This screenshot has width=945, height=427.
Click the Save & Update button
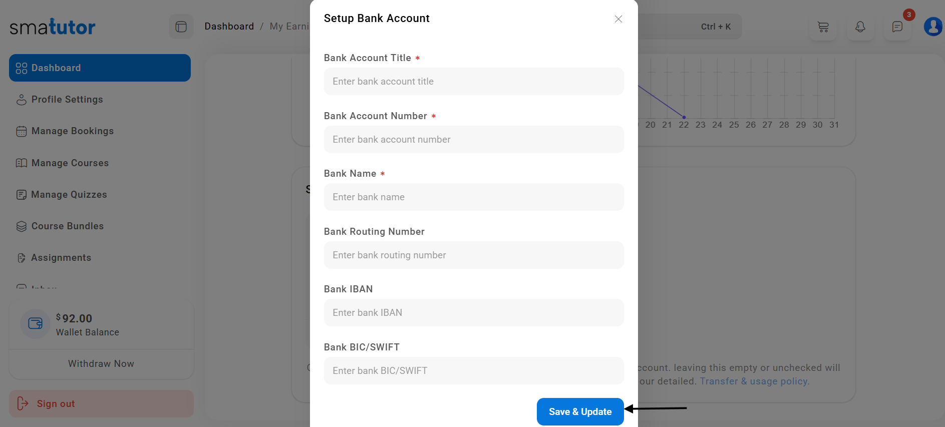click(x=580, y=411)
